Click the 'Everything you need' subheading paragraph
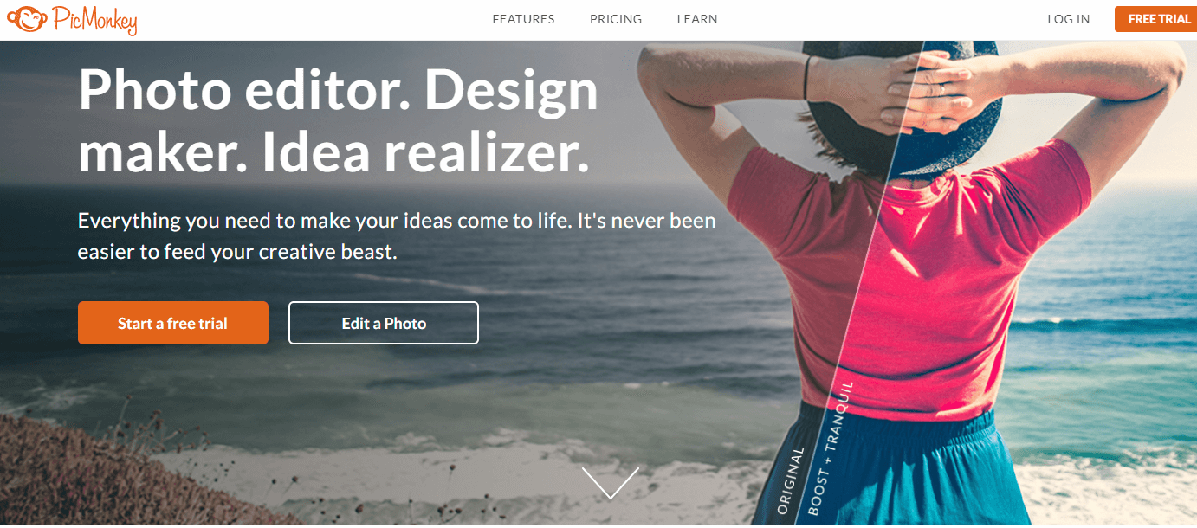The width and height of the screenshot is (1197, 528). (x=397, y=236)
